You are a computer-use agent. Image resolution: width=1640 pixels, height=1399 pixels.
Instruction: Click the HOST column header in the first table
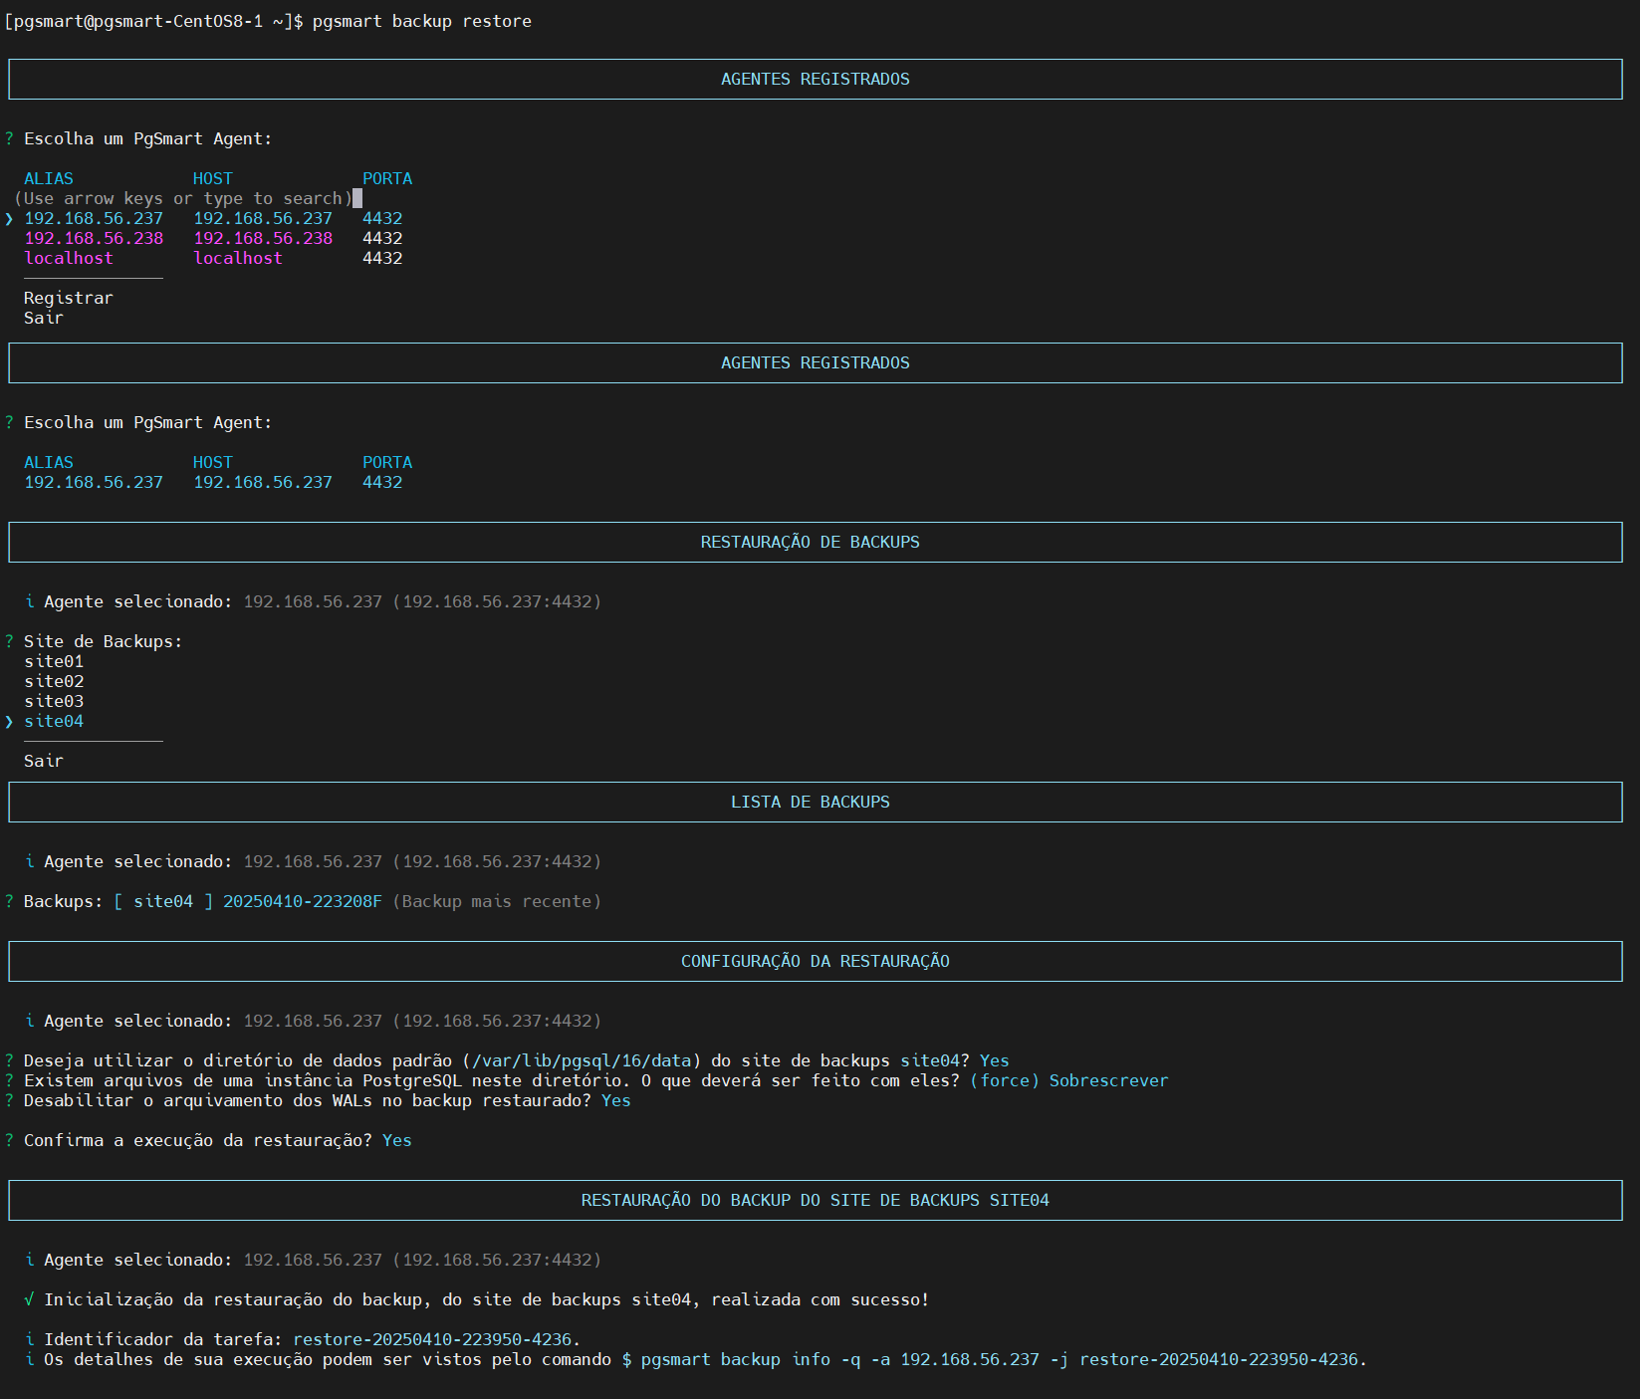(x=213, y=178)
